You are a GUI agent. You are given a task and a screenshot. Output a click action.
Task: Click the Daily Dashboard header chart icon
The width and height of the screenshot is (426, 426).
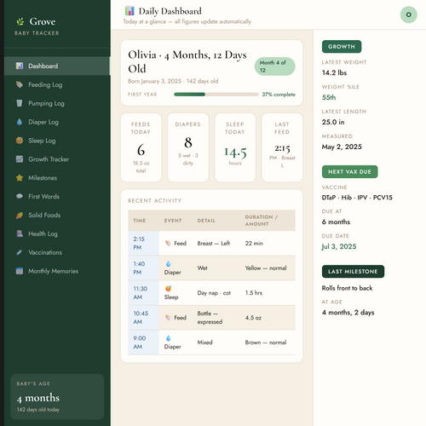pos(130,11)
